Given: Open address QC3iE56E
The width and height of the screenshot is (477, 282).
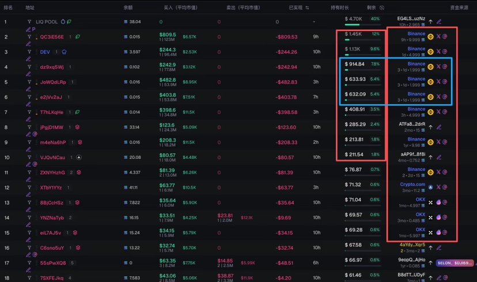Looking at the screenshot, I should coord(52,37).
